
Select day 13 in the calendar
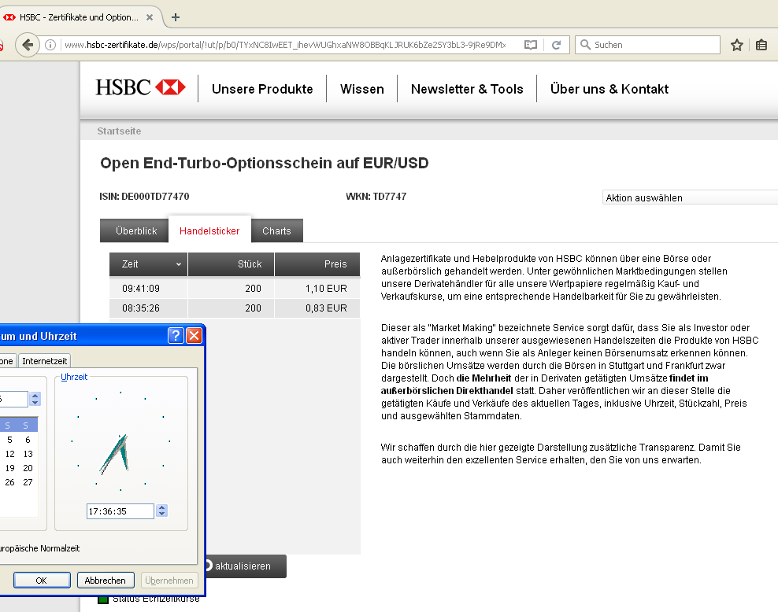click(28, 454)
